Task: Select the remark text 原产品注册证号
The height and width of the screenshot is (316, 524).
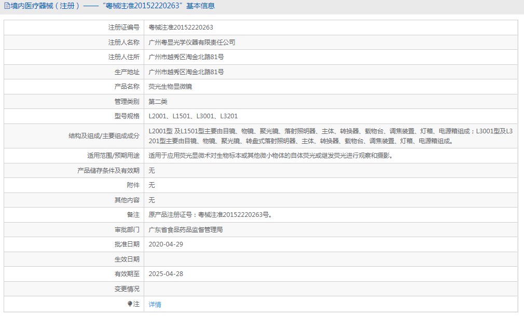Action: pyautogui.click(x=211, y=215)
